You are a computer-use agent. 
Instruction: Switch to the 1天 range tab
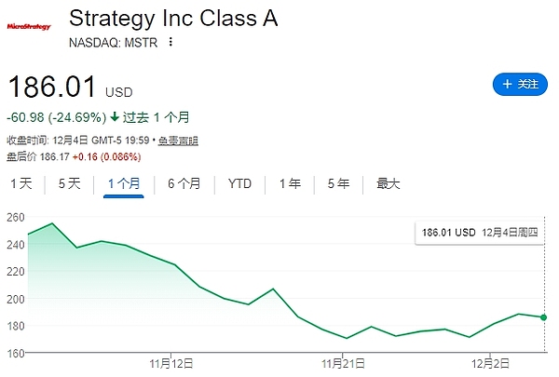click(x=21, y=183)
